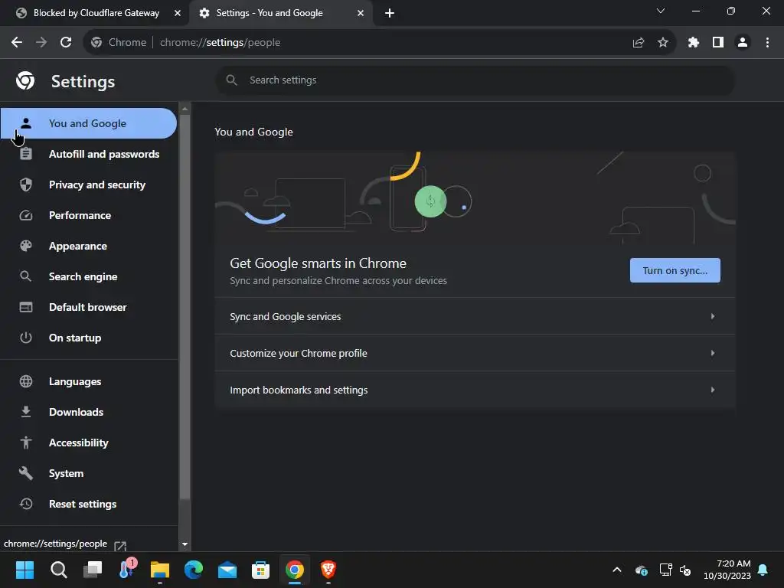
Task: Open Chrome's three-dot menu
Action: 767,43
